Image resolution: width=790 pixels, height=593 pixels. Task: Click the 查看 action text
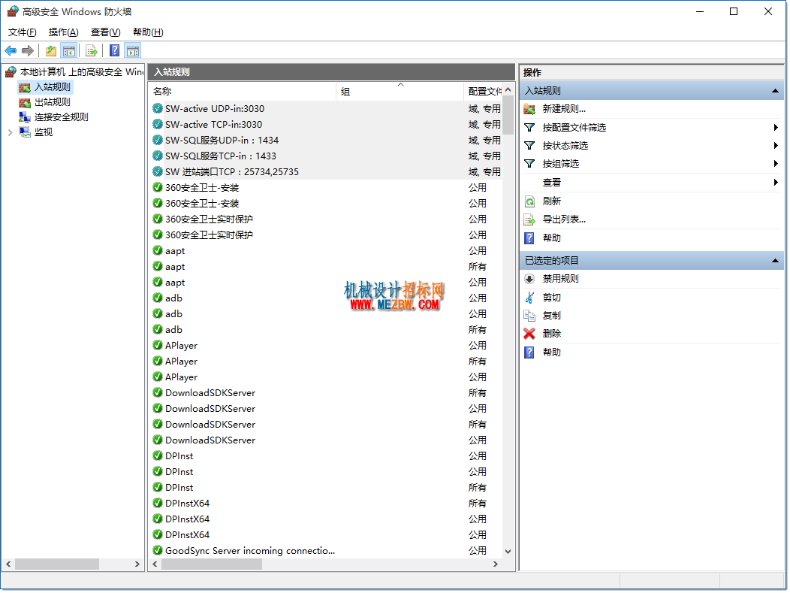point(552,183)
